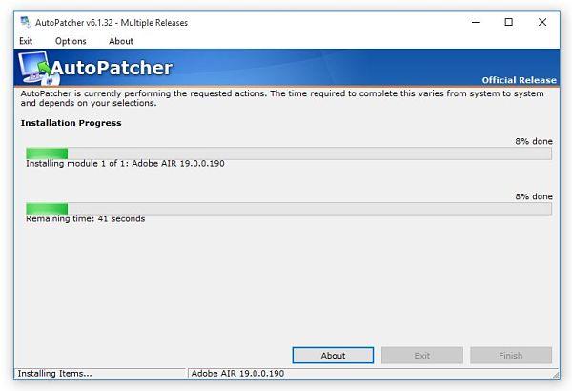This screenshot has height=391, width=572.
Task: Open the Exit menu
Action: 26,41
